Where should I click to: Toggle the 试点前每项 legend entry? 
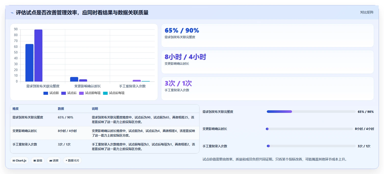pos(90,93)
